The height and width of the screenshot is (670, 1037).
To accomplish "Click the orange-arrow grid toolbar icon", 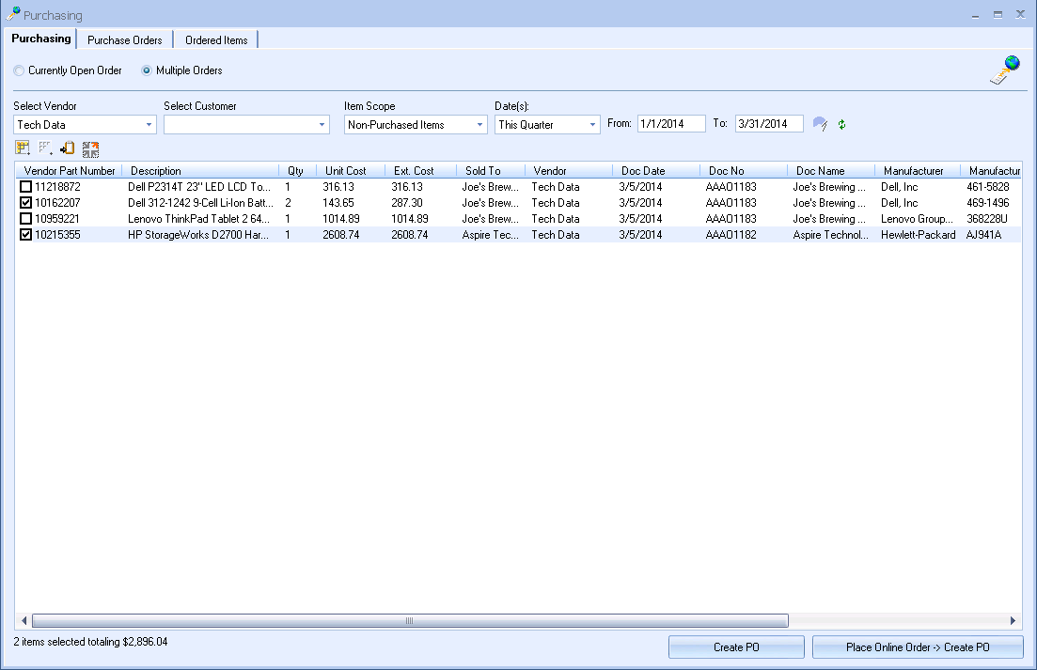I will (90, 148).
